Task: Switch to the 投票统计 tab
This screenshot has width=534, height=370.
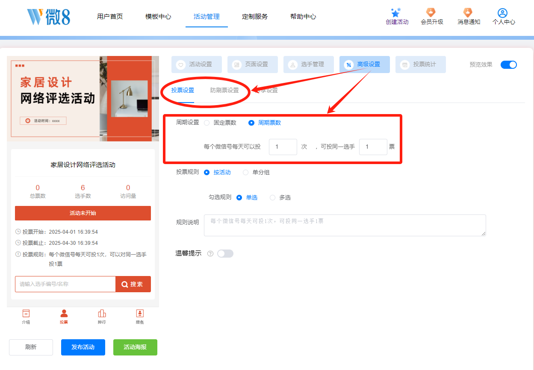Action: click(421, 65)
